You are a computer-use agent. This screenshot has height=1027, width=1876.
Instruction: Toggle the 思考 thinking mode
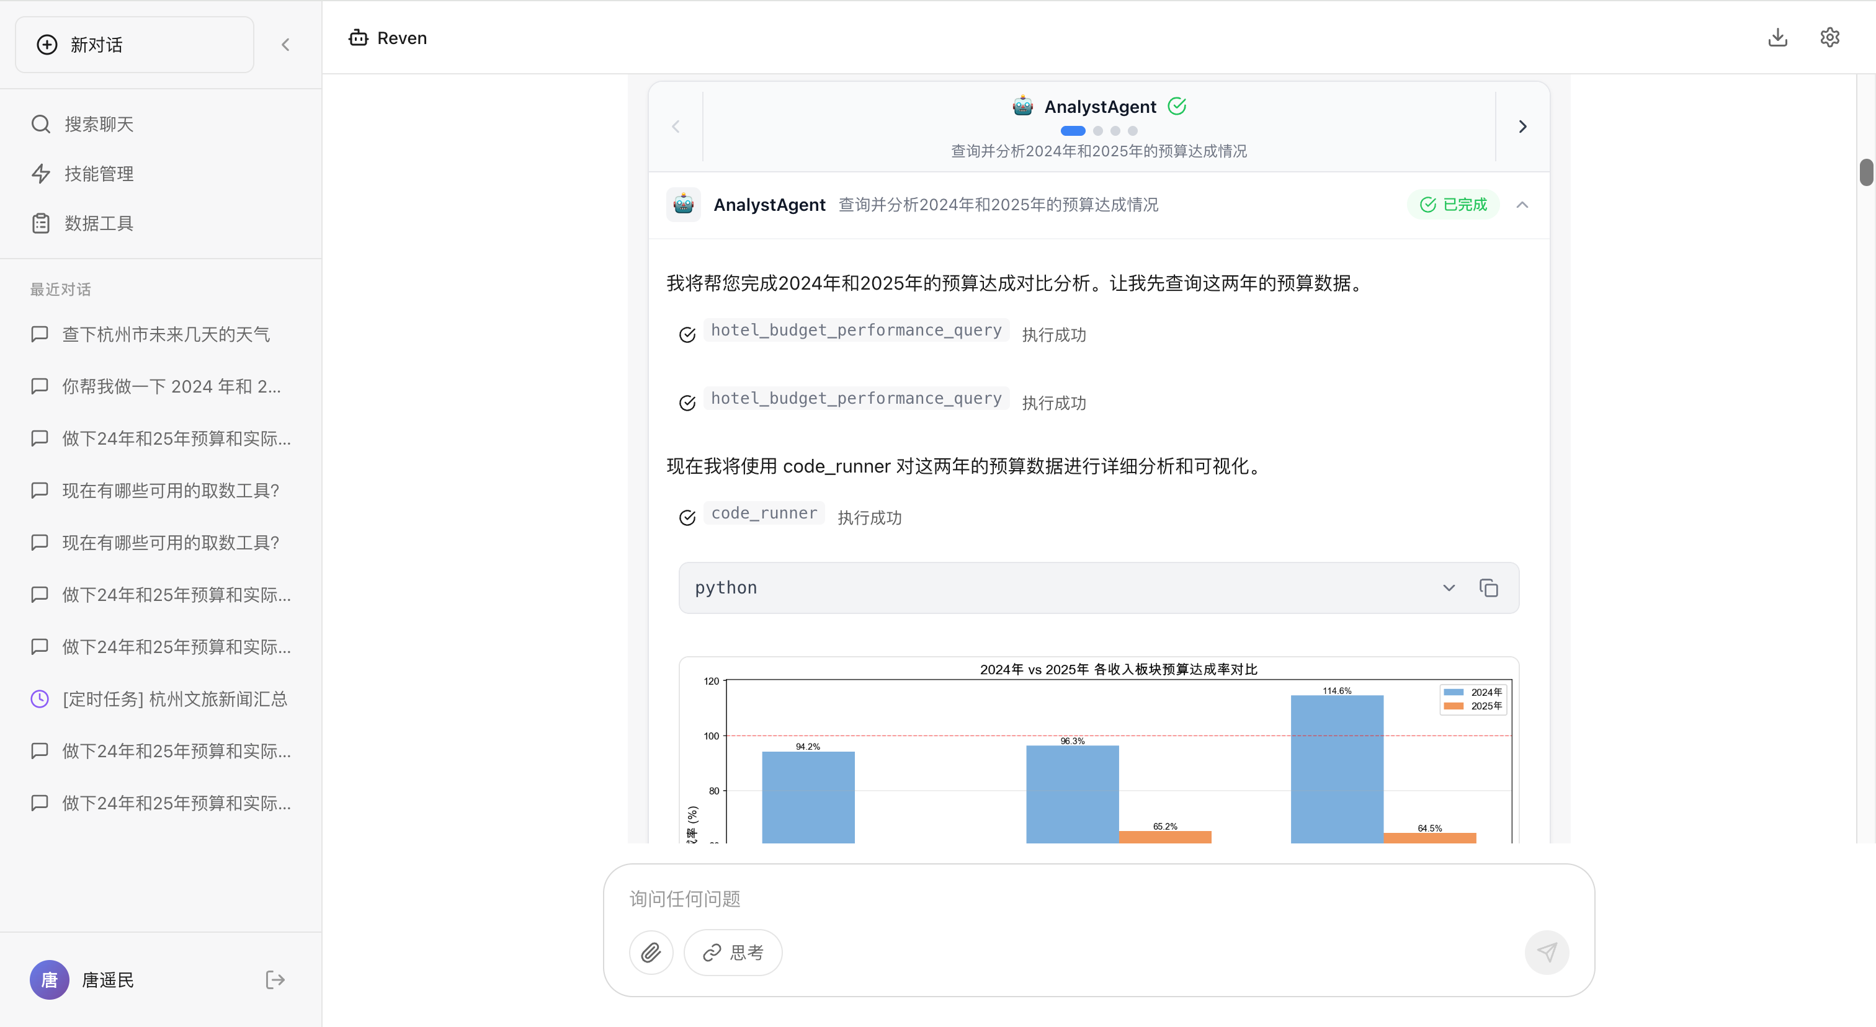(x=733, y=952)
